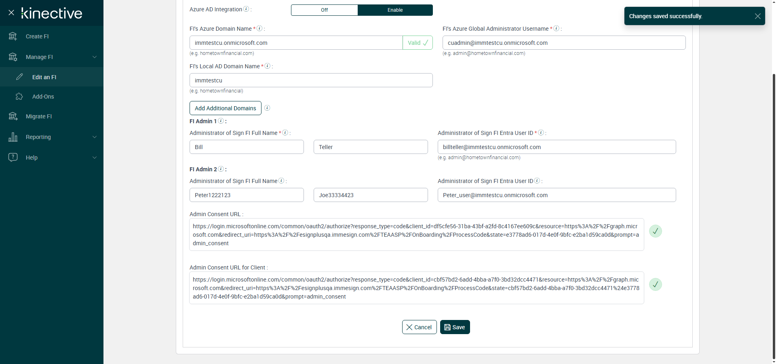Click the Save button
This screenshot has height=364, width=776.
pyautogui.click(x=455, y=327)
